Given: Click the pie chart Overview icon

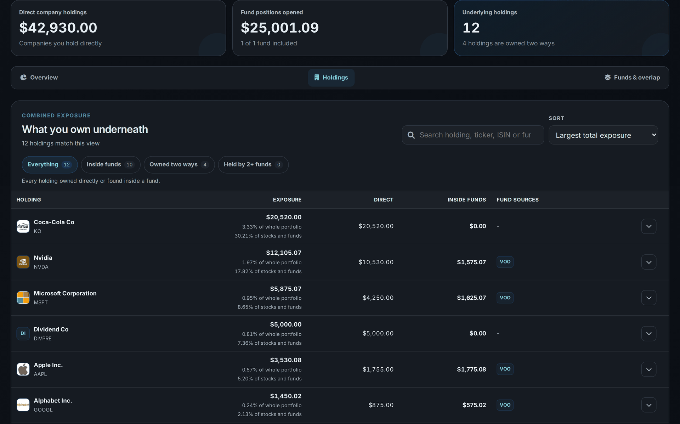Looking at the screenshot, I should point(23,77).
